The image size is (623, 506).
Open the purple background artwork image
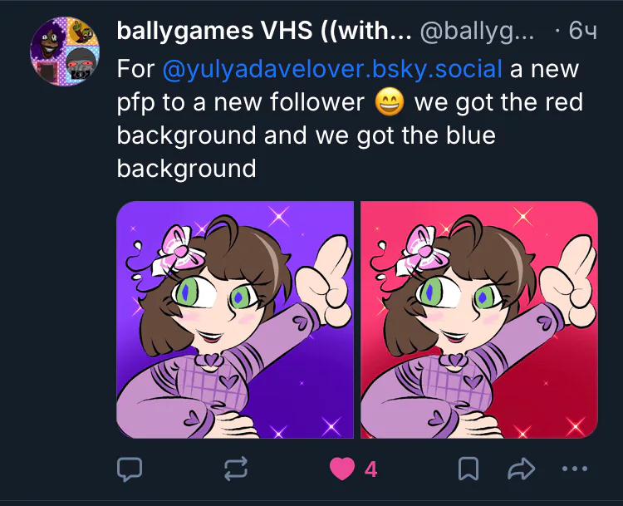235,320
